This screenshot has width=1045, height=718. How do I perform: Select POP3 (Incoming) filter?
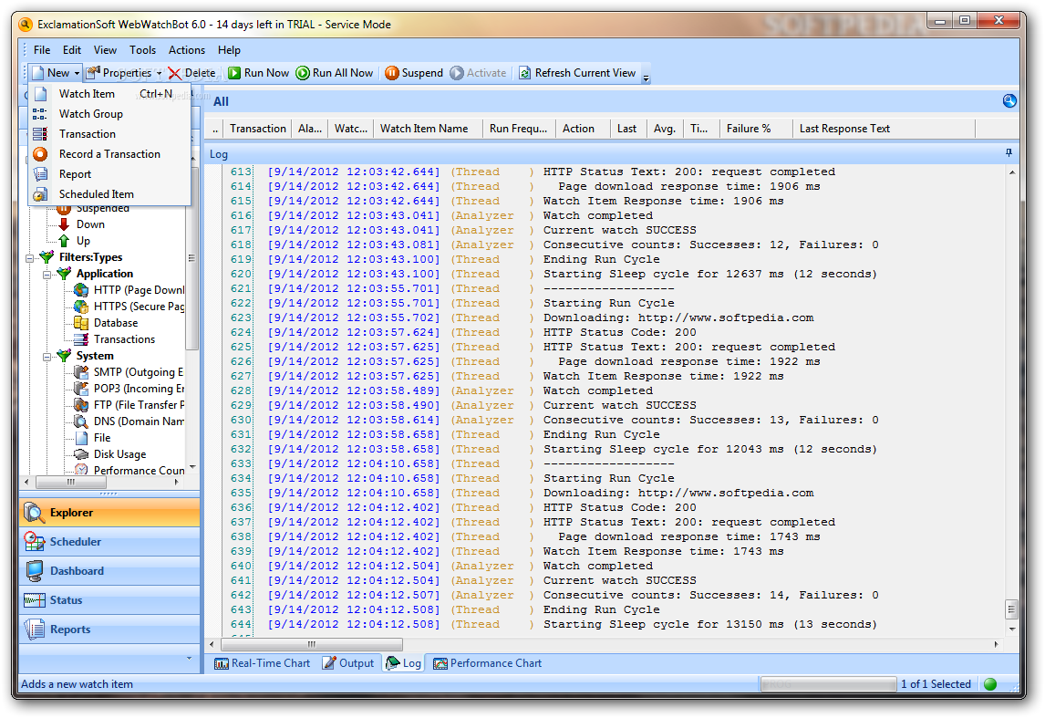tap(139, 388)
